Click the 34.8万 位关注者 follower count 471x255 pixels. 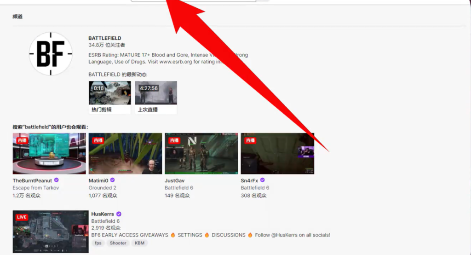click(x=107, y=45)
